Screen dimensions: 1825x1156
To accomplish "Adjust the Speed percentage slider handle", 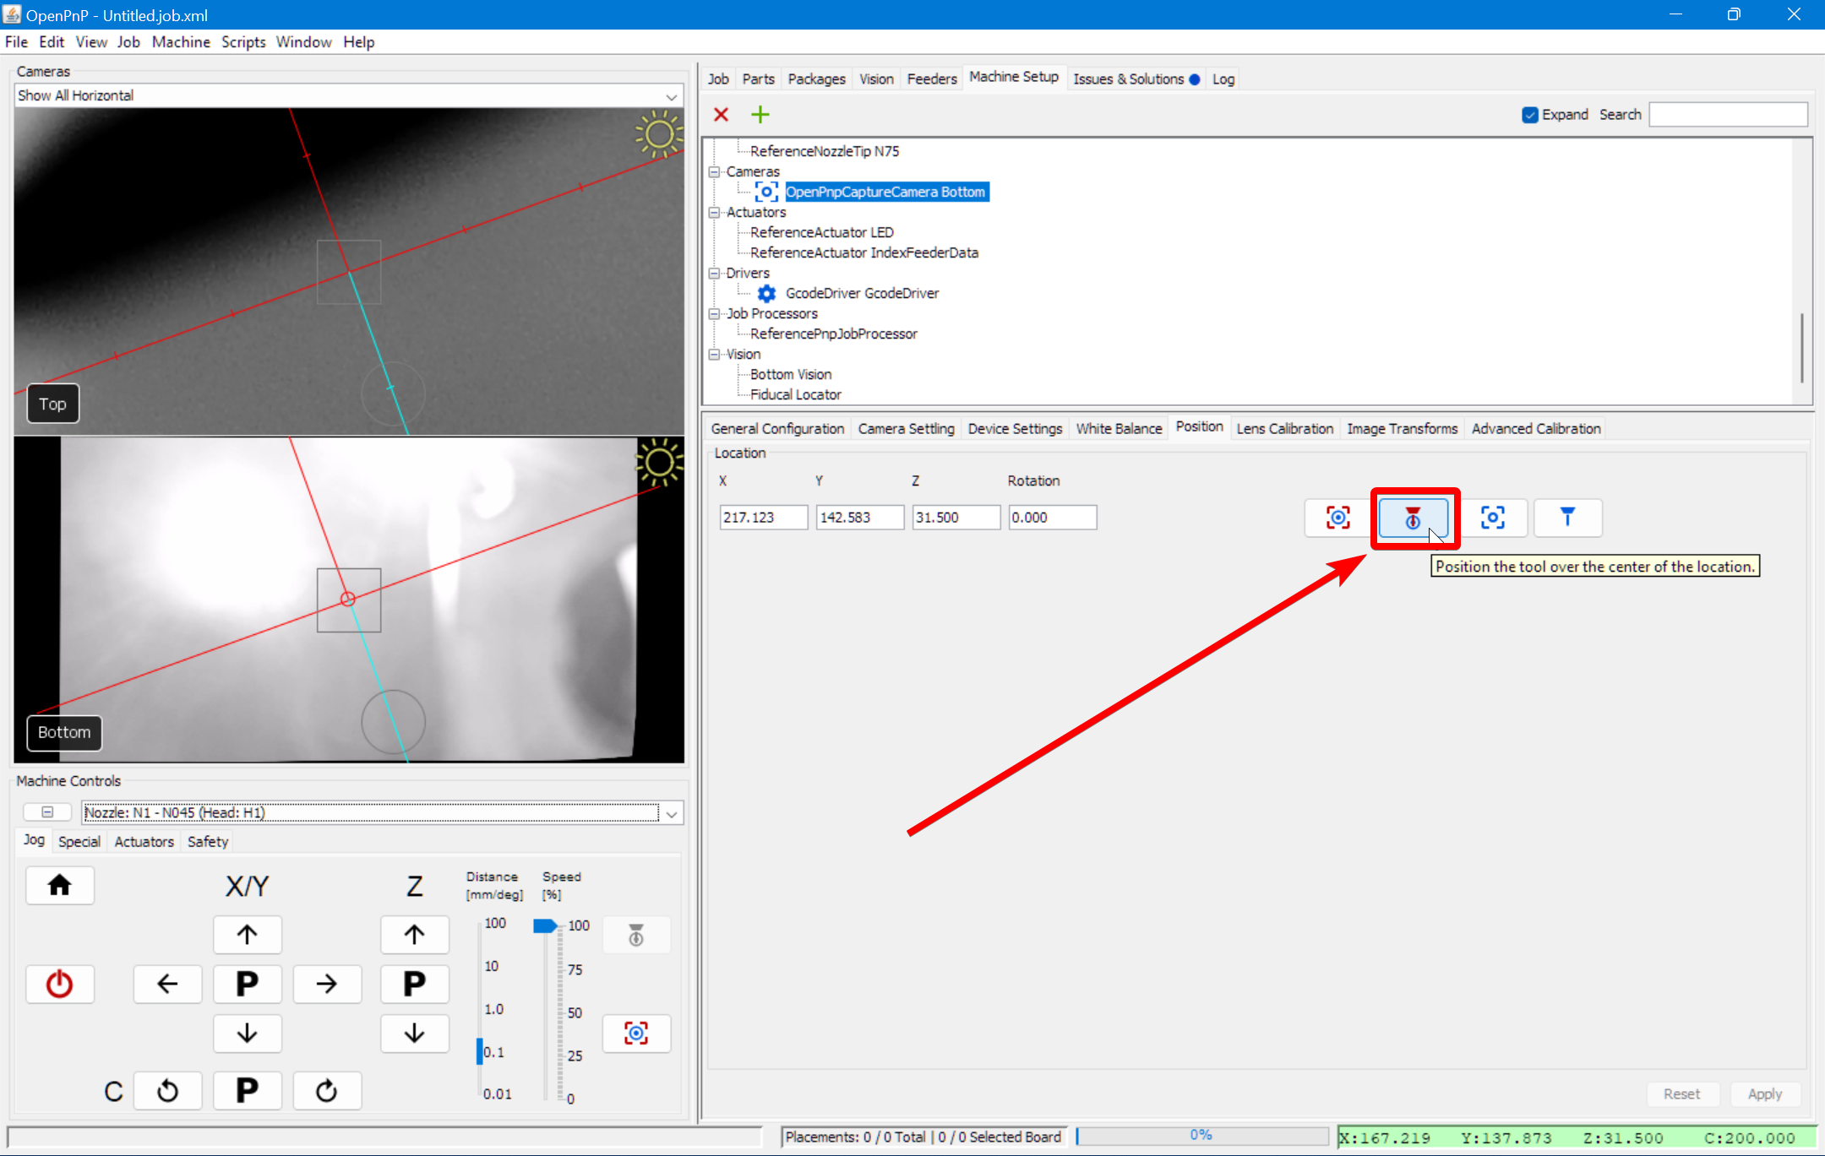I will point(545,926).
